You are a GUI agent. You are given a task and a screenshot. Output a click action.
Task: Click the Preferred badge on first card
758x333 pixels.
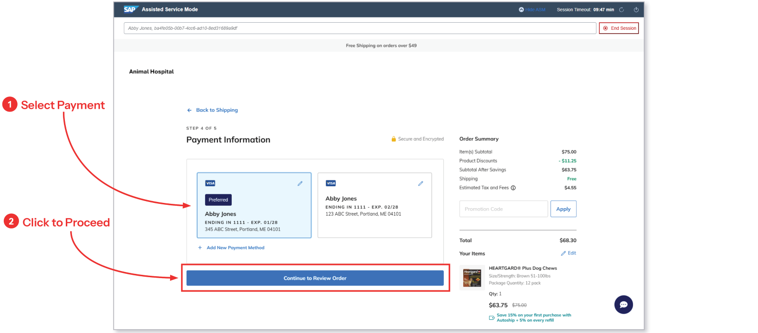[218, 200]
